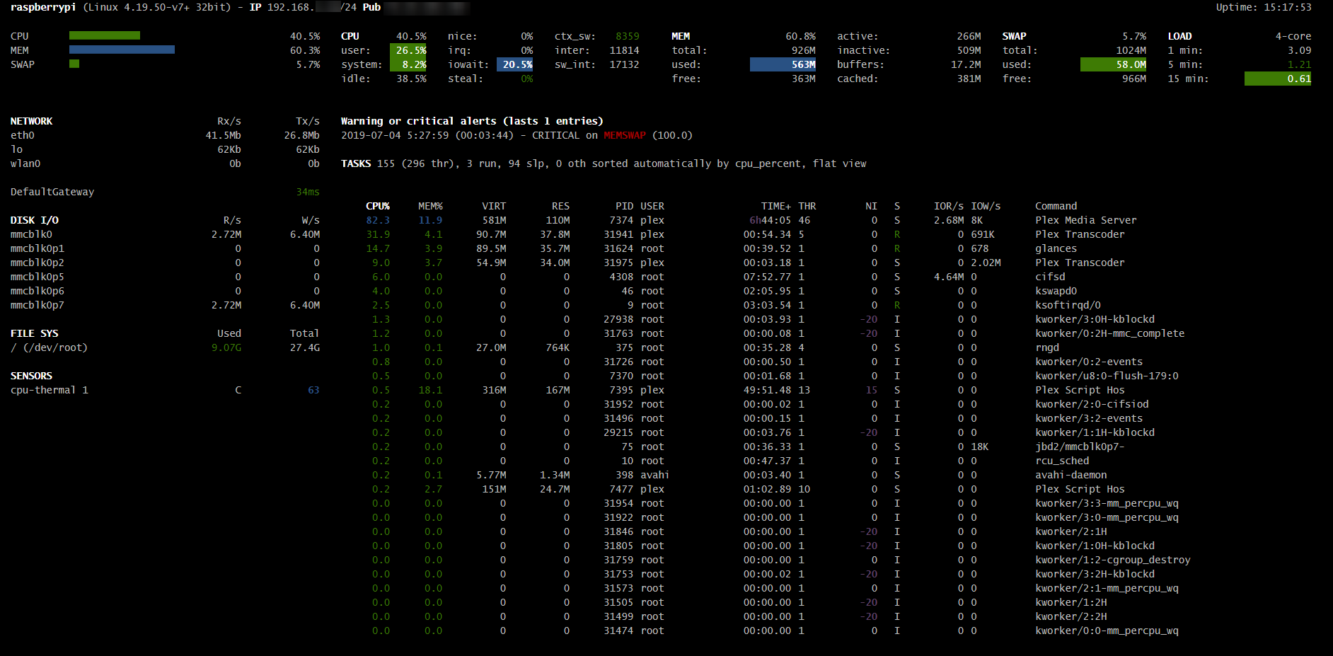Click the IOR/s column header
The height and width of the screenshot is (656, 1333).
[x=949, y=206]
